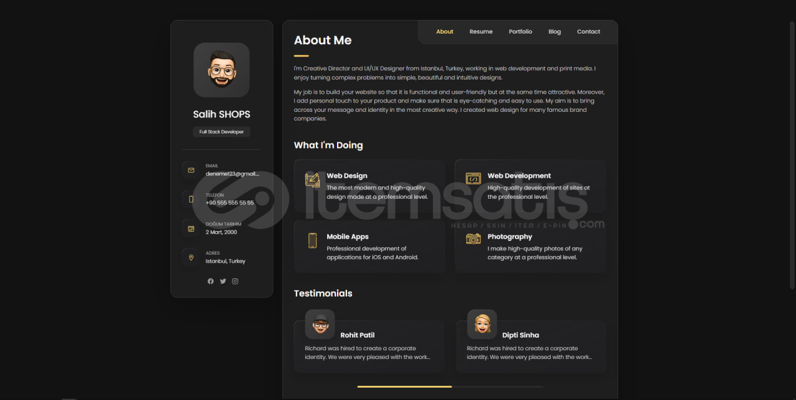Click the Mobile Apps phone icon
This screenshot has height=400, width=796.
[x=312, y=240]
